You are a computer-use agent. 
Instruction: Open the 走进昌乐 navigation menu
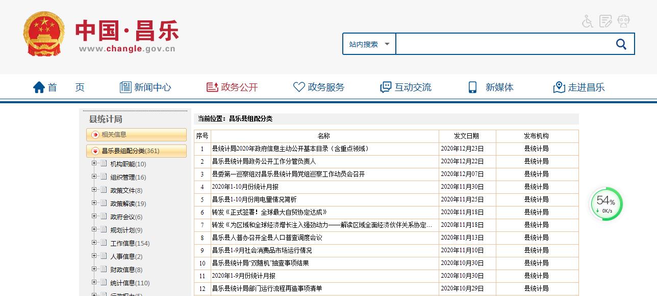[x=579, y=87]
